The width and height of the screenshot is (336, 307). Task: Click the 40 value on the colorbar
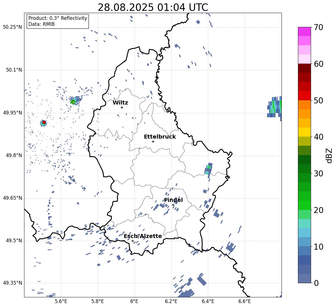318,137
